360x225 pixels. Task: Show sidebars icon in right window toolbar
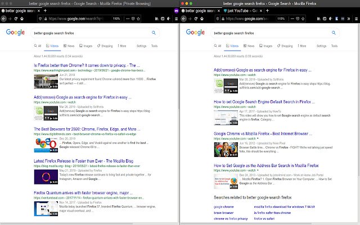[x=325, y=19]
